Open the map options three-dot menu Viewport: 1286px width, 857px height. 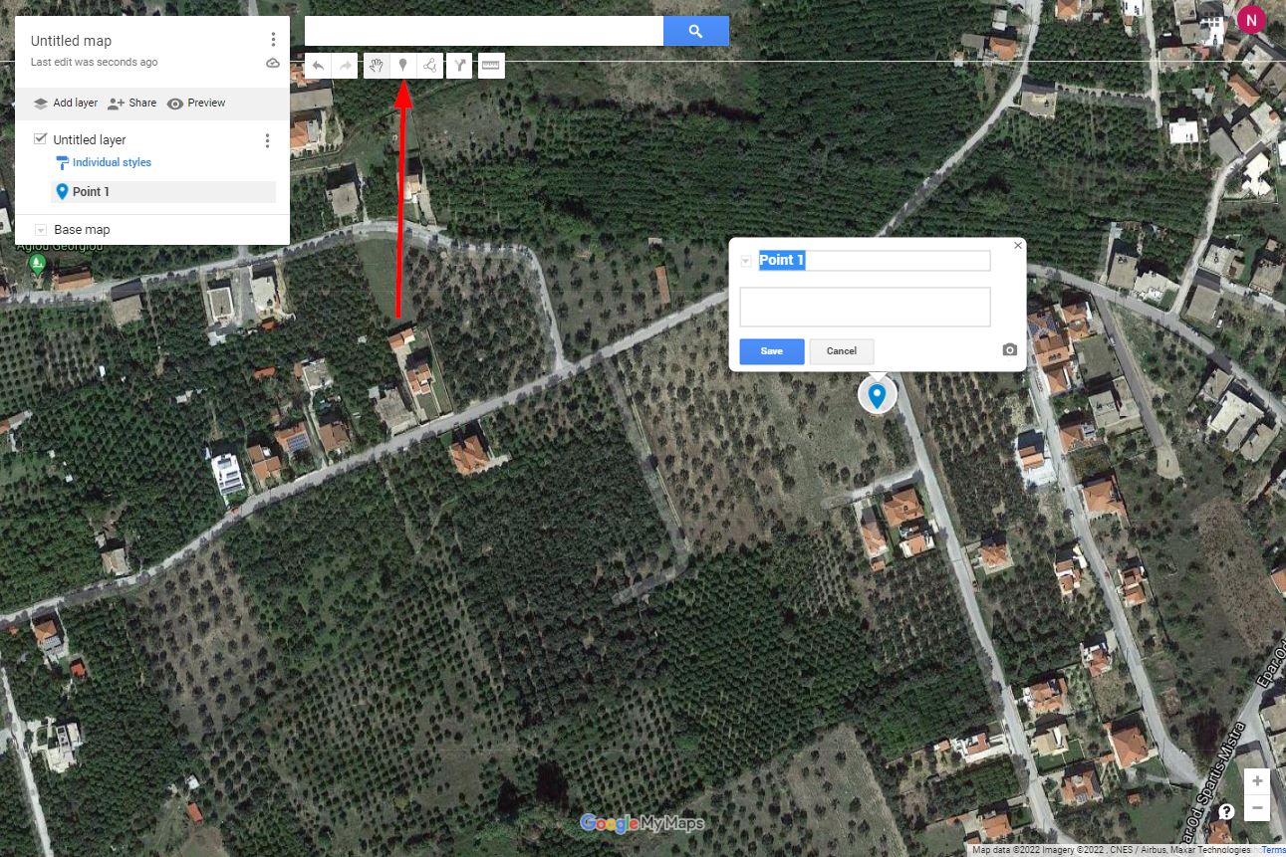pos(273,40)
